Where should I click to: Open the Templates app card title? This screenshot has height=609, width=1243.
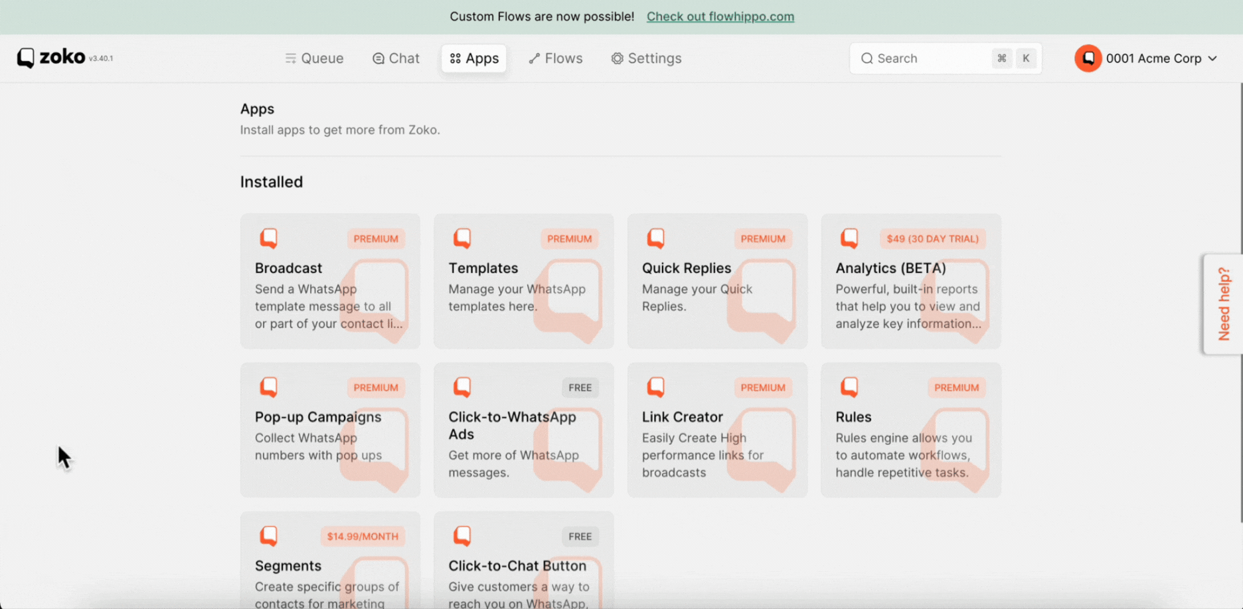(483, 268)
